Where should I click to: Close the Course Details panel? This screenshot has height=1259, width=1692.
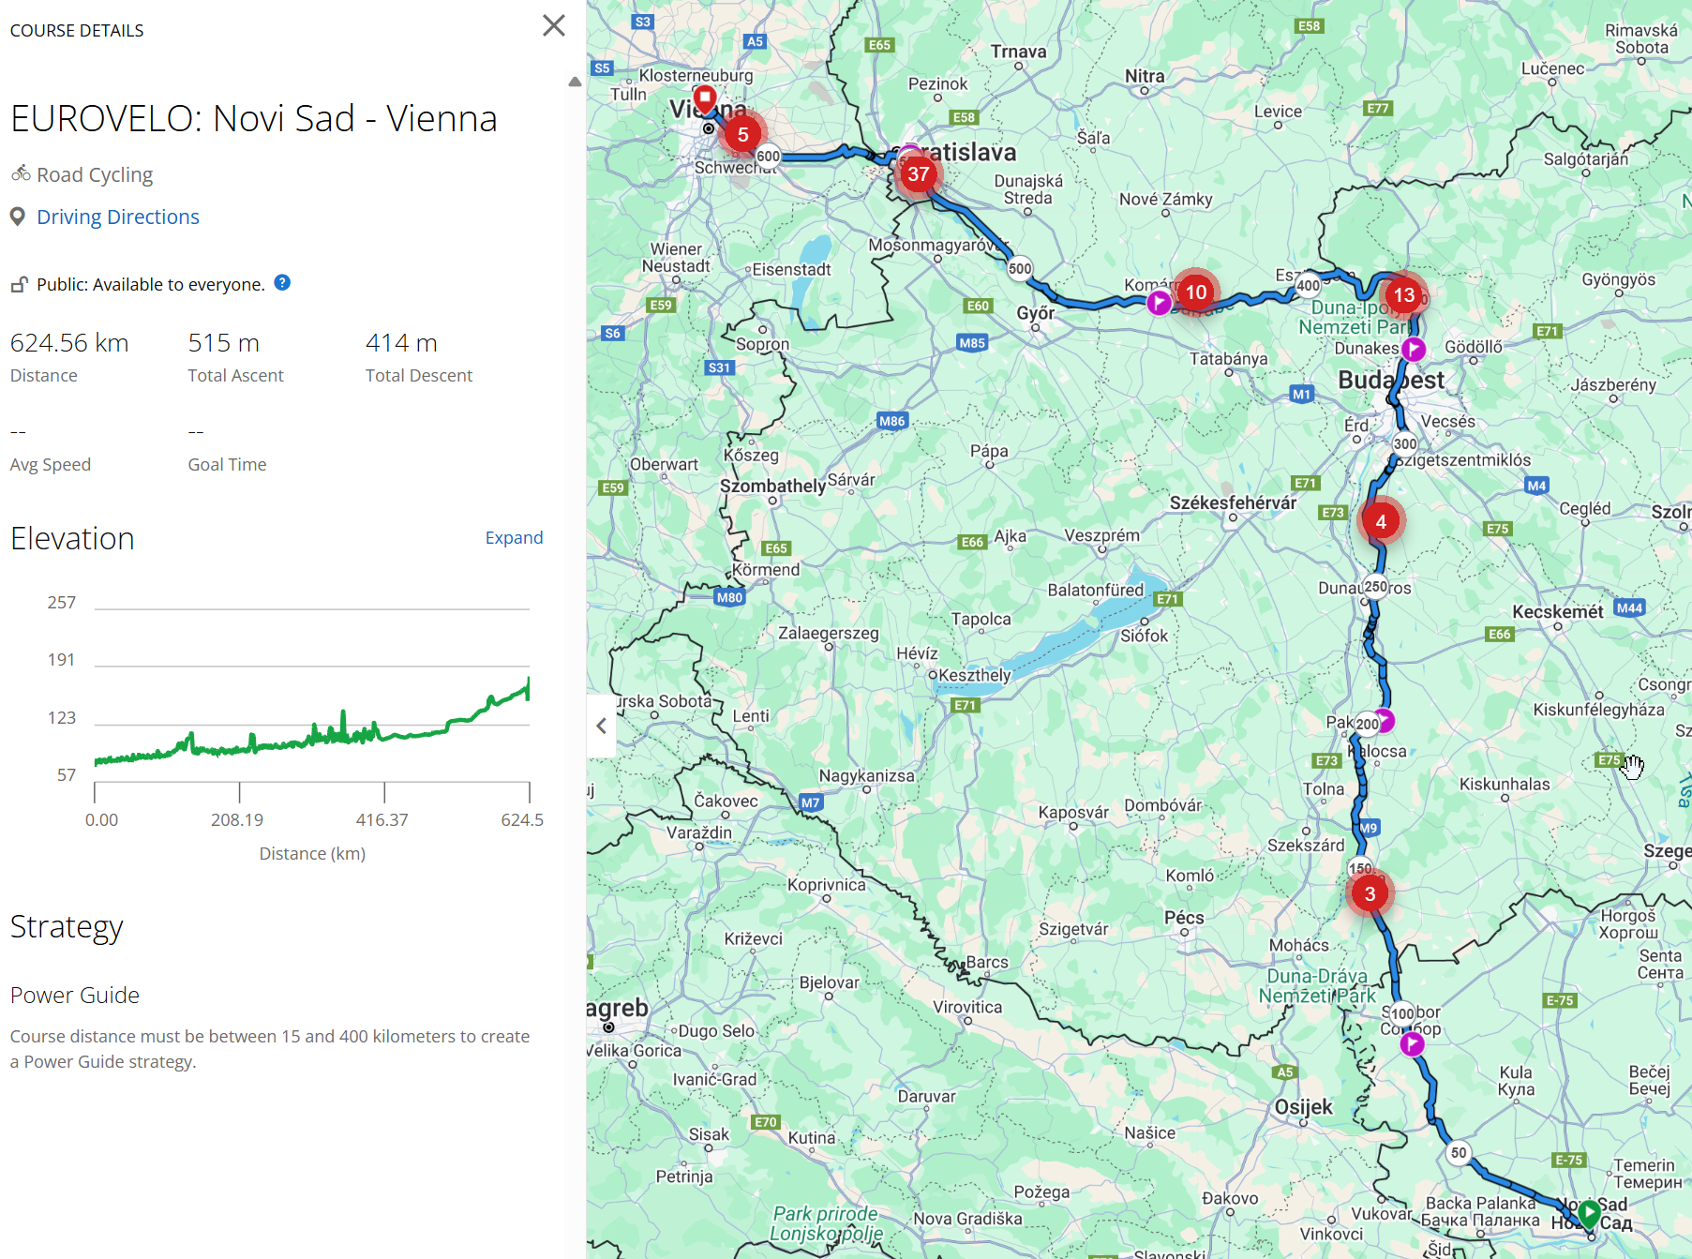tap(554, 26)
